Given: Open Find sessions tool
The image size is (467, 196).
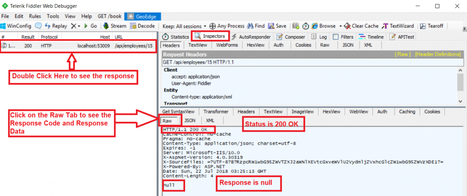Looking at the screenshot, I should [x=256, y=26].
